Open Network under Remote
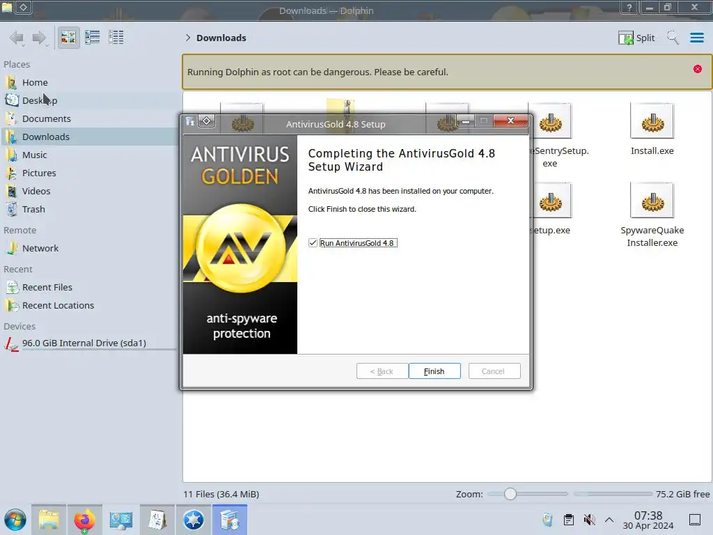 pos(89,249)
